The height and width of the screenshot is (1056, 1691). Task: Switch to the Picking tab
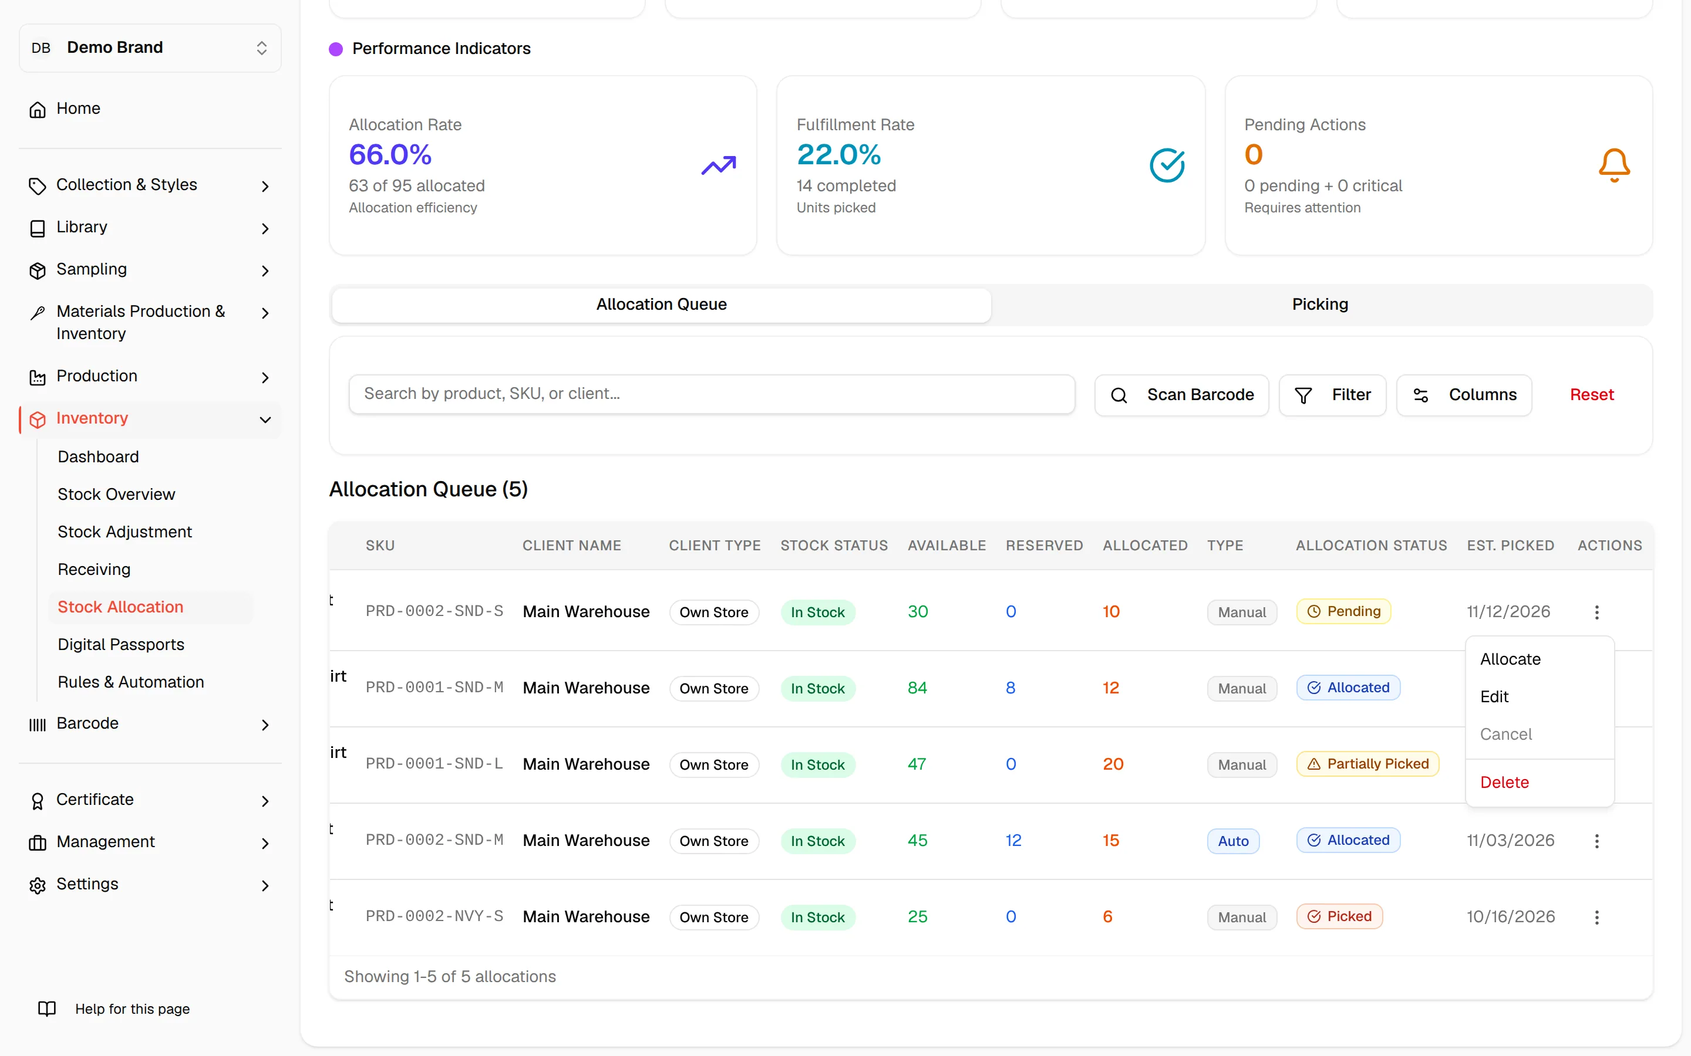[1320, 304]
